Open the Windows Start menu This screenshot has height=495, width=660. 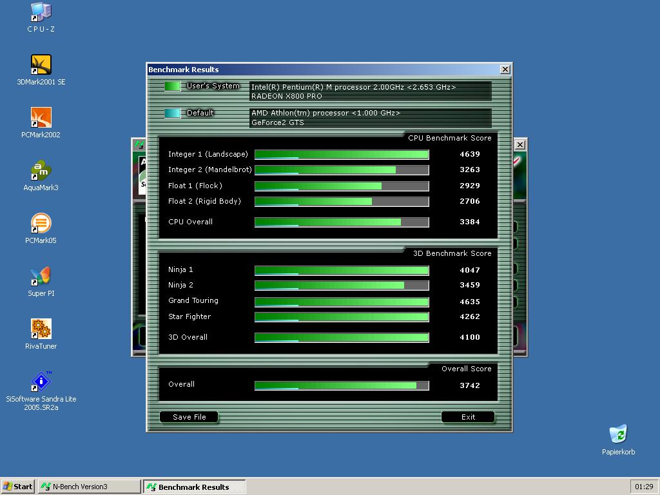[x=18, y=487]
